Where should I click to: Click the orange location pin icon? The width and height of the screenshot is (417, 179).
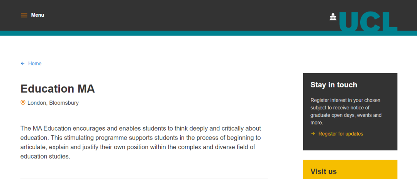click(x=23, y=103)
